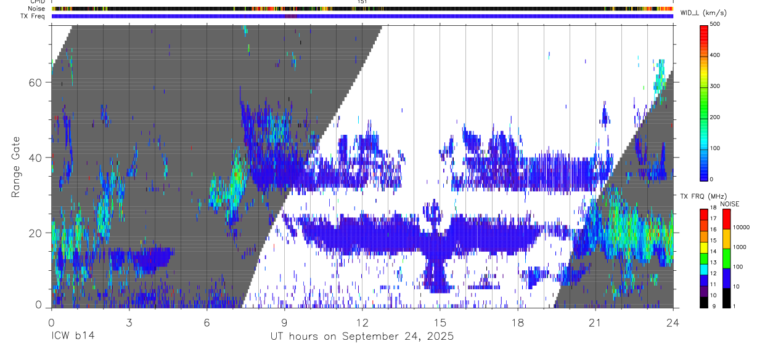Click the '1000' label on the NOISE legend
The height and width of the screenshot is (349, 757).
point(739,247)
